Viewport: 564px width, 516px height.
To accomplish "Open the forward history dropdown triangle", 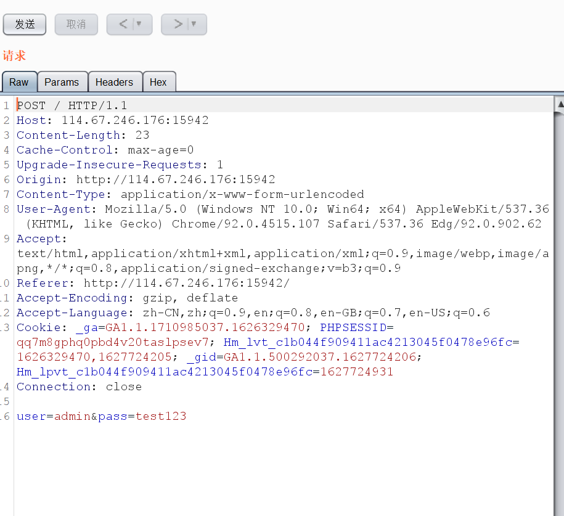I will pos(194,24).
